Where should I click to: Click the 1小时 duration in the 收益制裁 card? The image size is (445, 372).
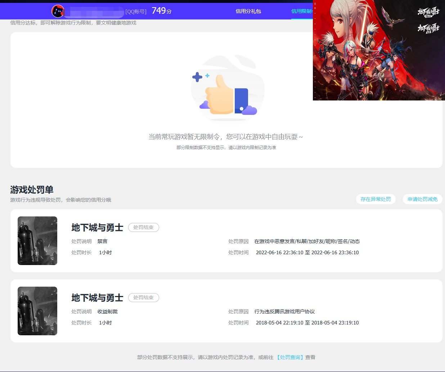105,323
